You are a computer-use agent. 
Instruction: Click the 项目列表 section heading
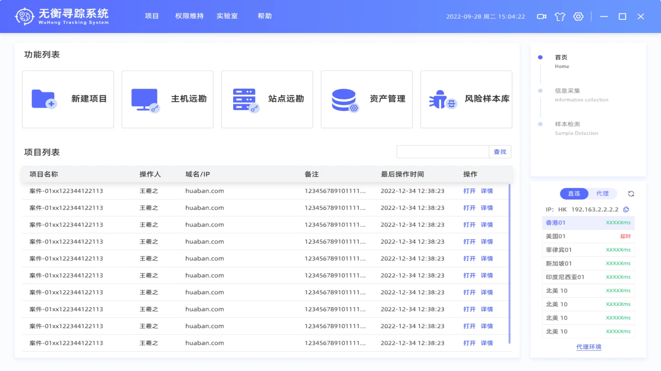coord(42,152)
